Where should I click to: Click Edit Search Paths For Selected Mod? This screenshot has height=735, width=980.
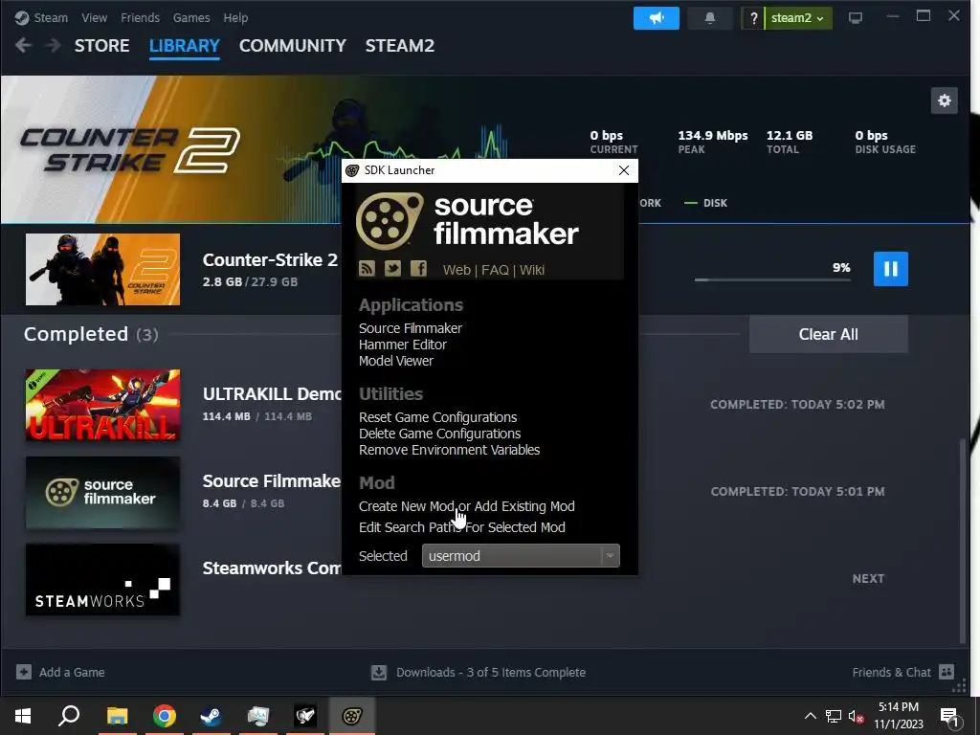coord(462,527)
